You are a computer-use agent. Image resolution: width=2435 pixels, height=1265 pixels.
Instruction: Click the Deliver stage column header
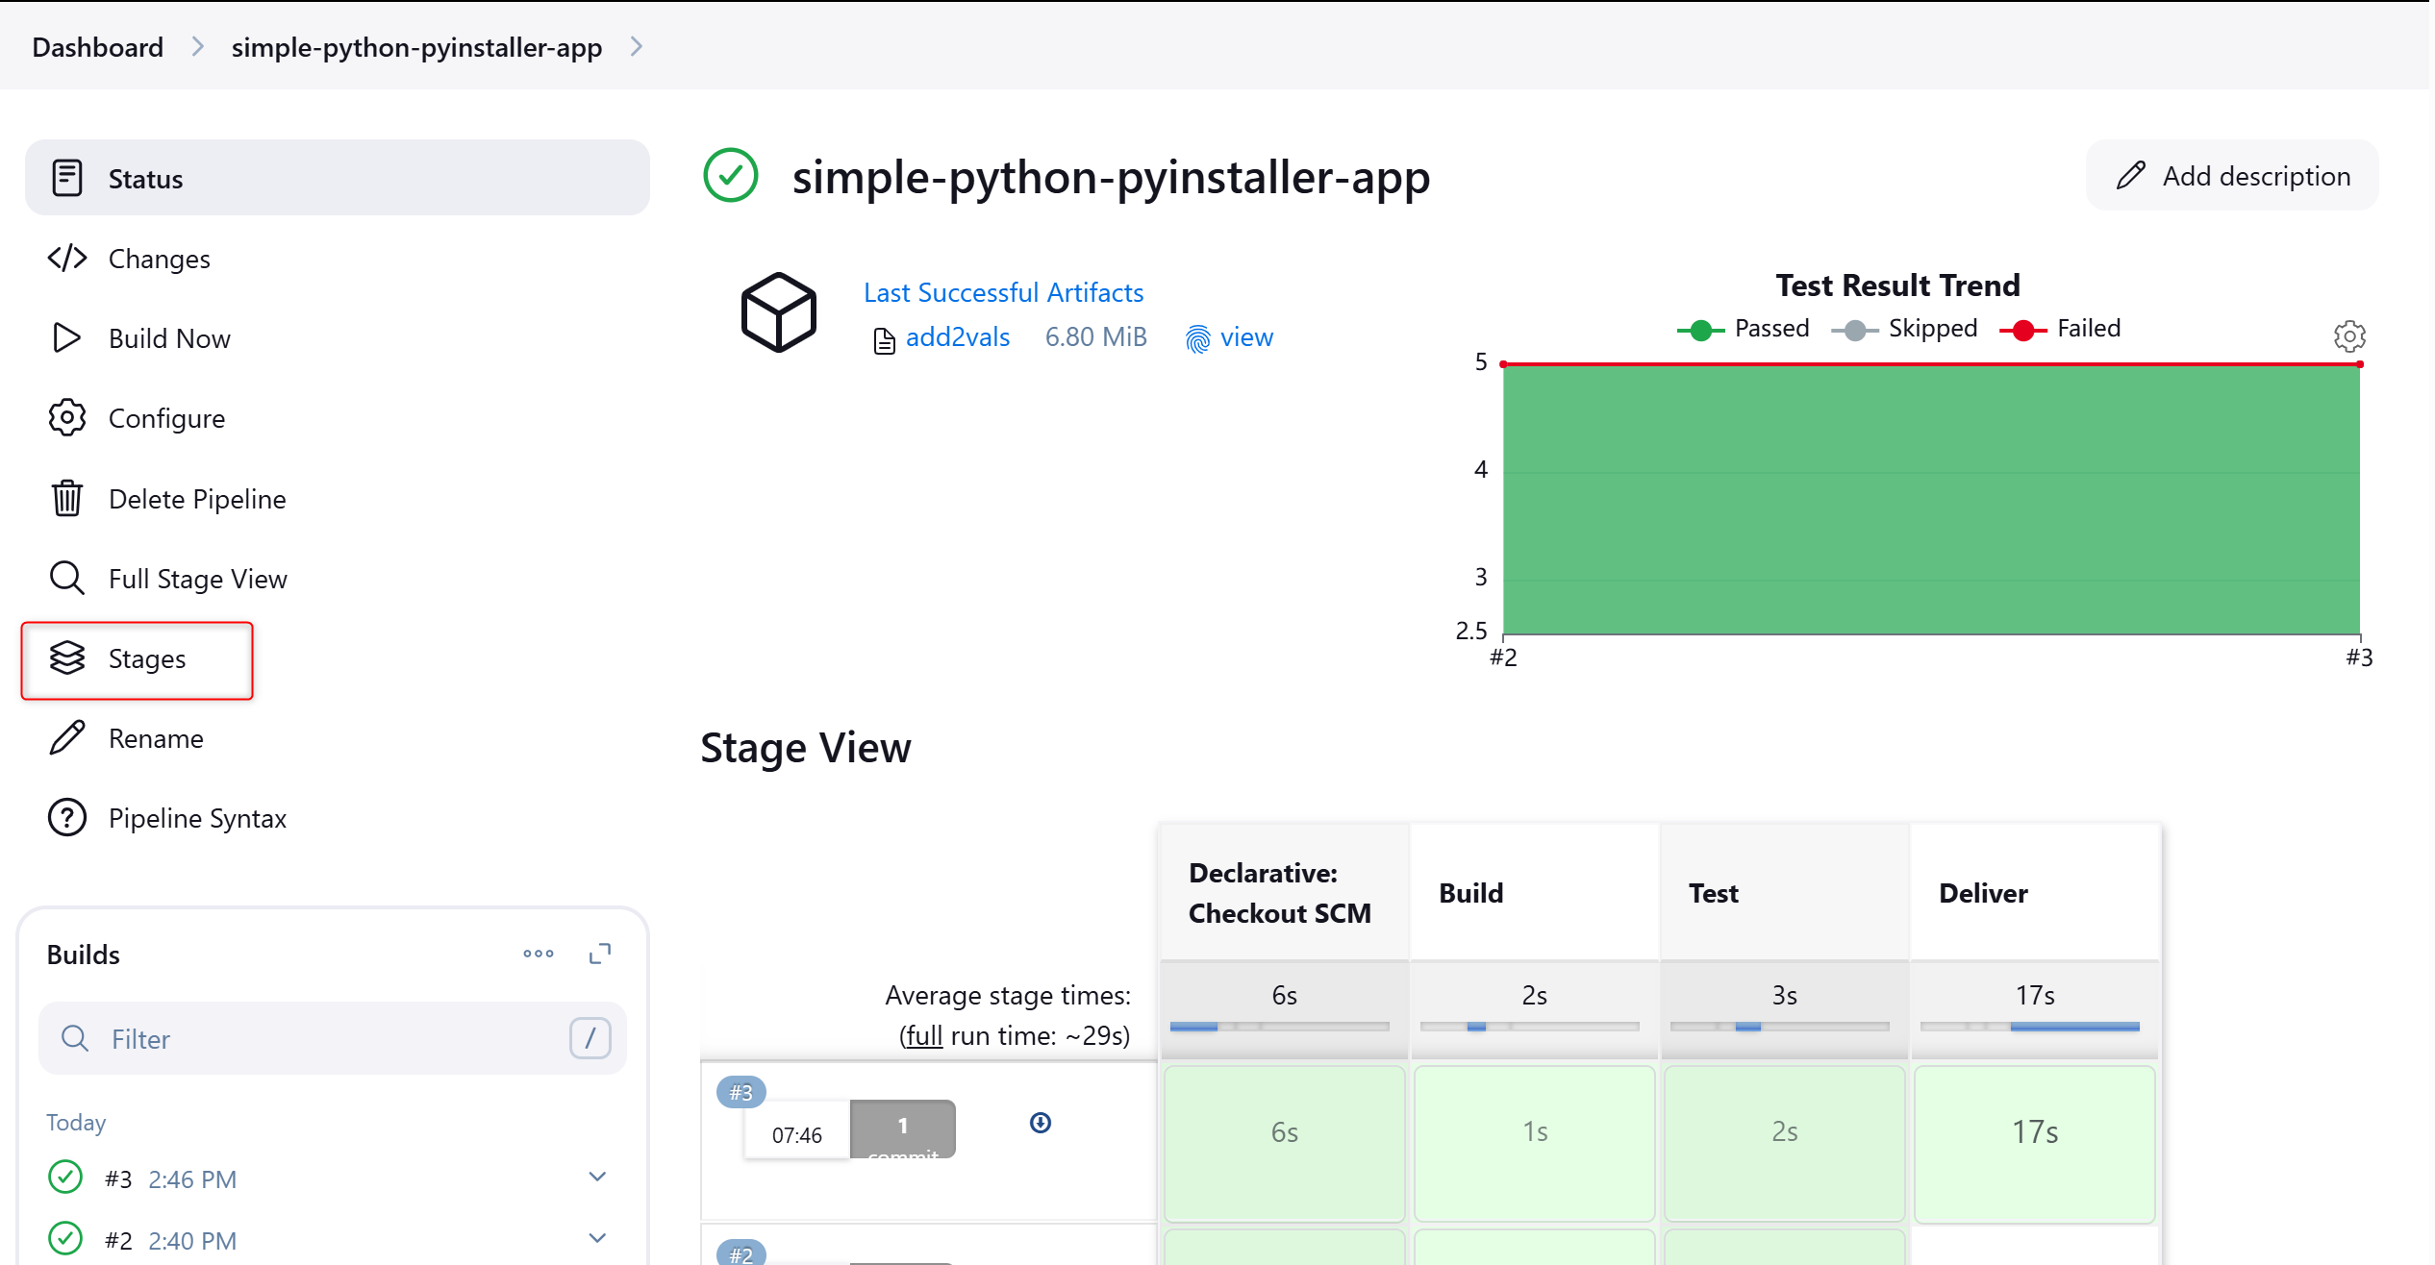pos(2034,893)
